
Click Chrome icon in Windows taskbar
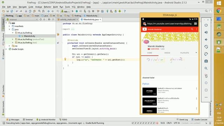click(219, 11)
